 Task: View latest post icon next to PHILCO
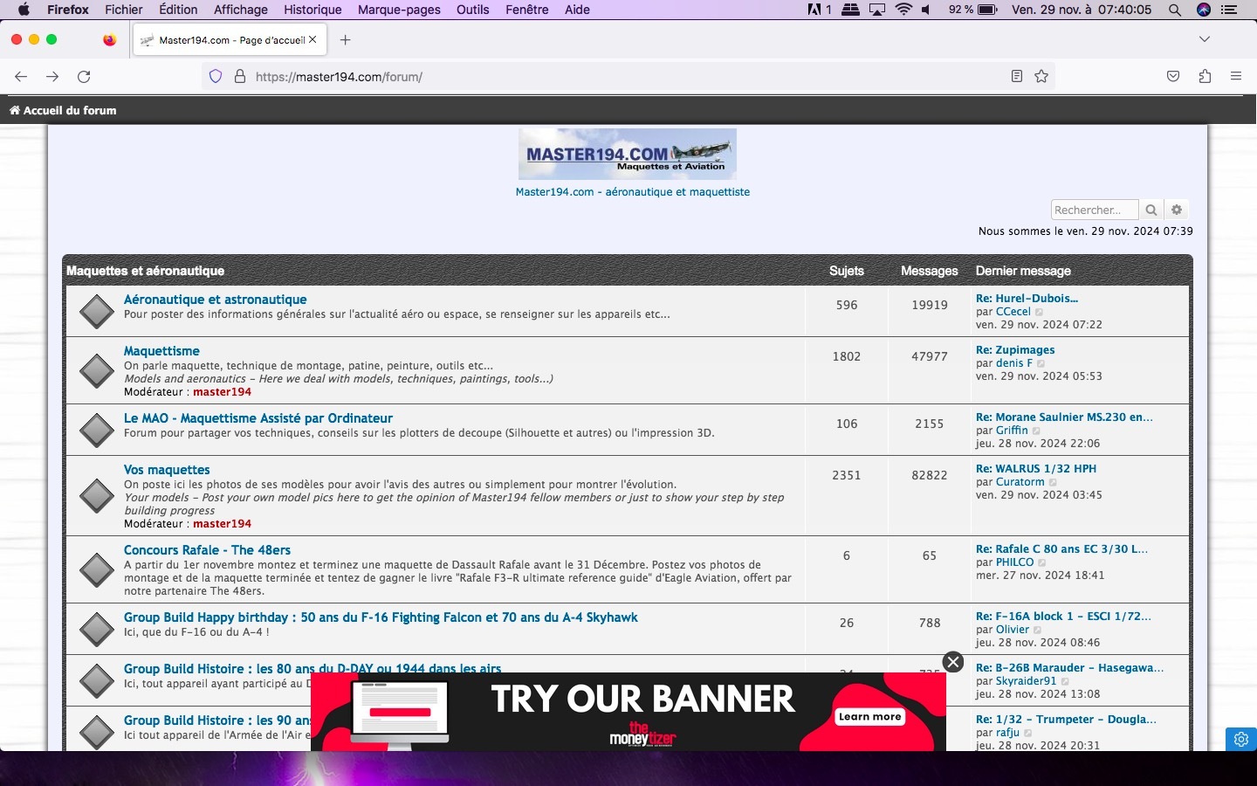1043,562
